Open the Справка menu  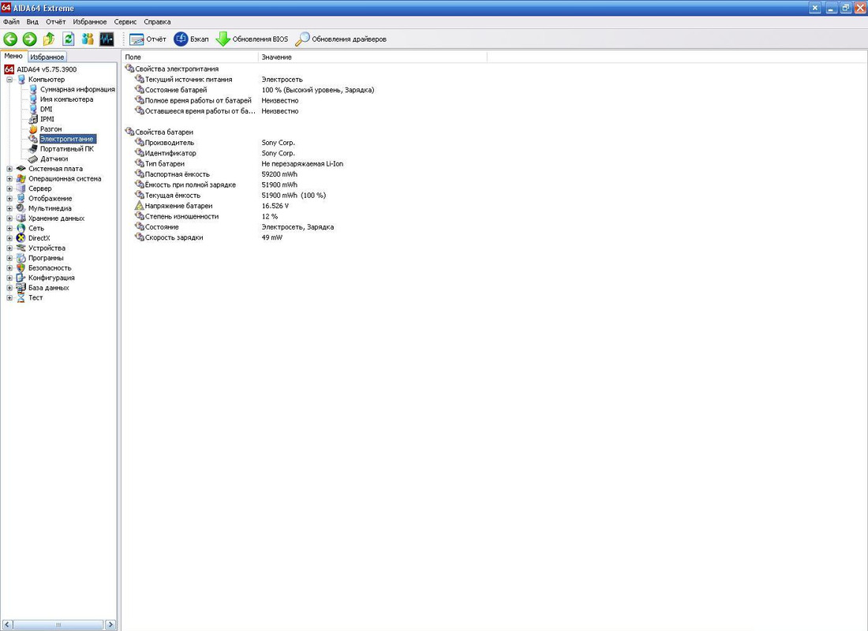(x=157, y=22)
